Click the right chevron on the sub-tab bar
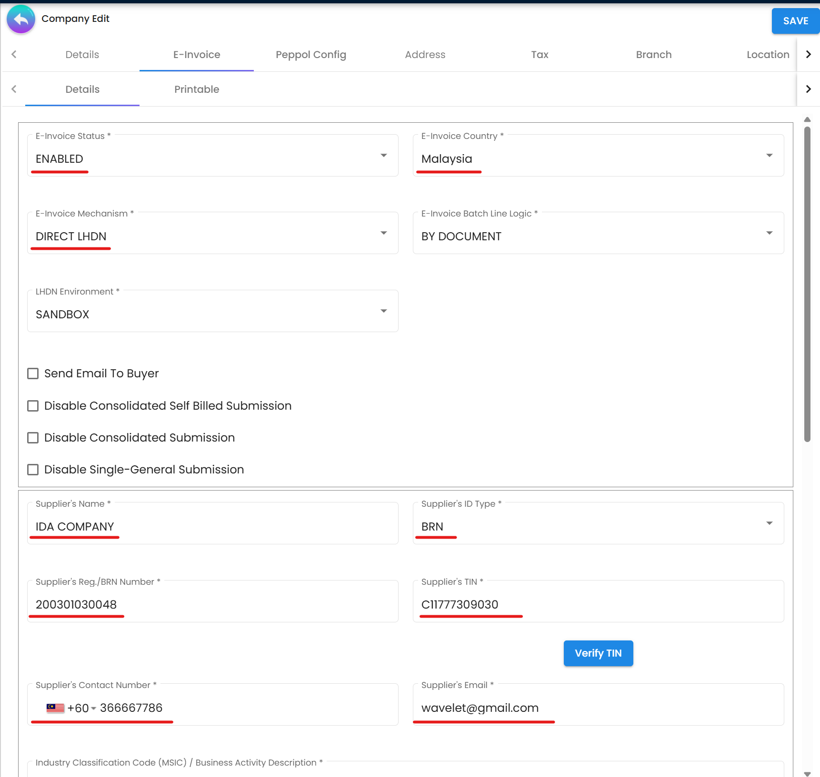 [x=808, y=89]
